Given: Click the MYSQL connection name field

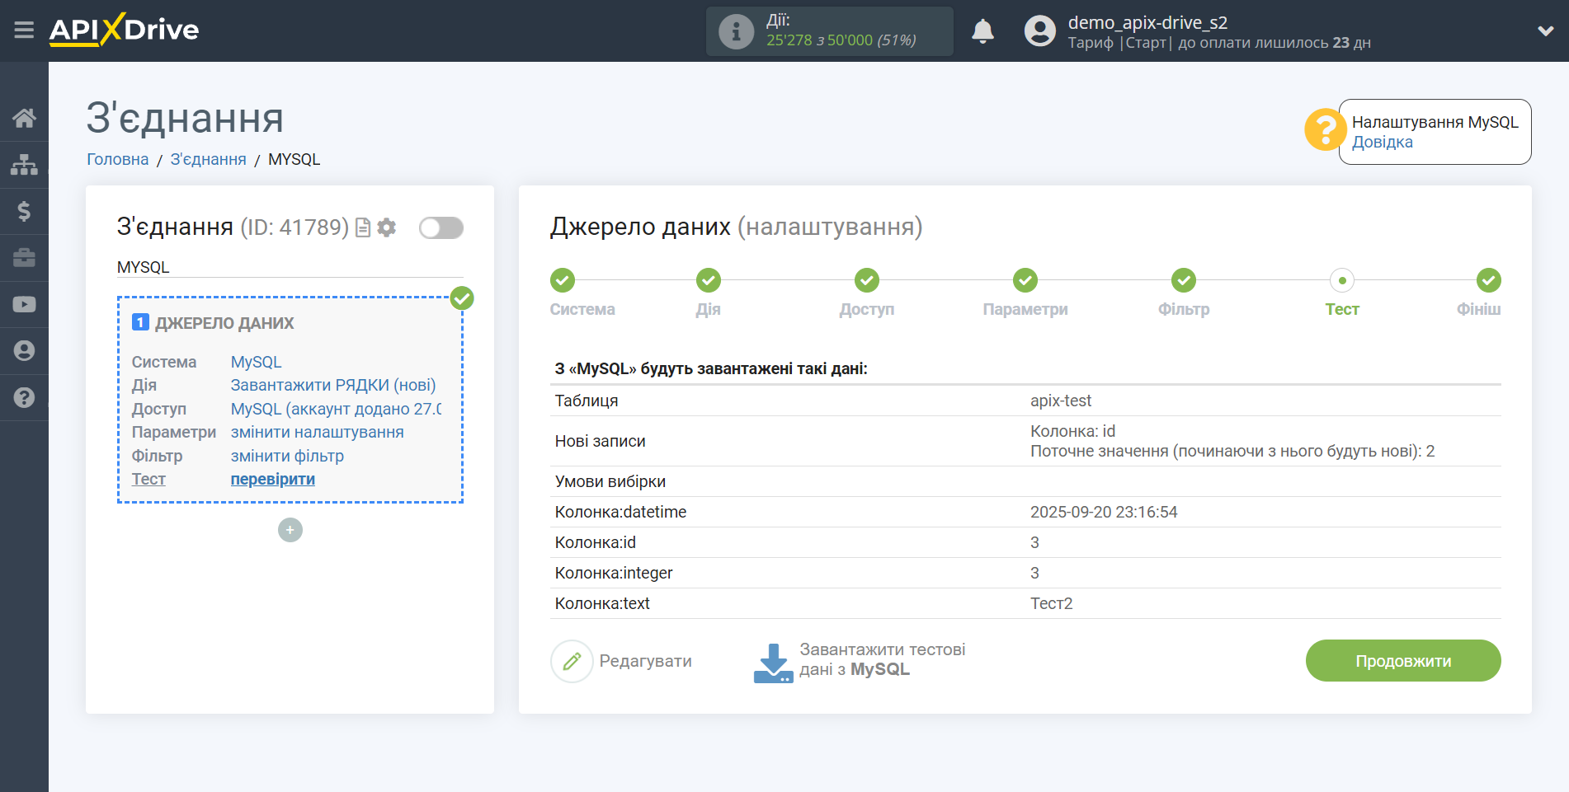Looking at the screenshot, I should coord(290,267).
